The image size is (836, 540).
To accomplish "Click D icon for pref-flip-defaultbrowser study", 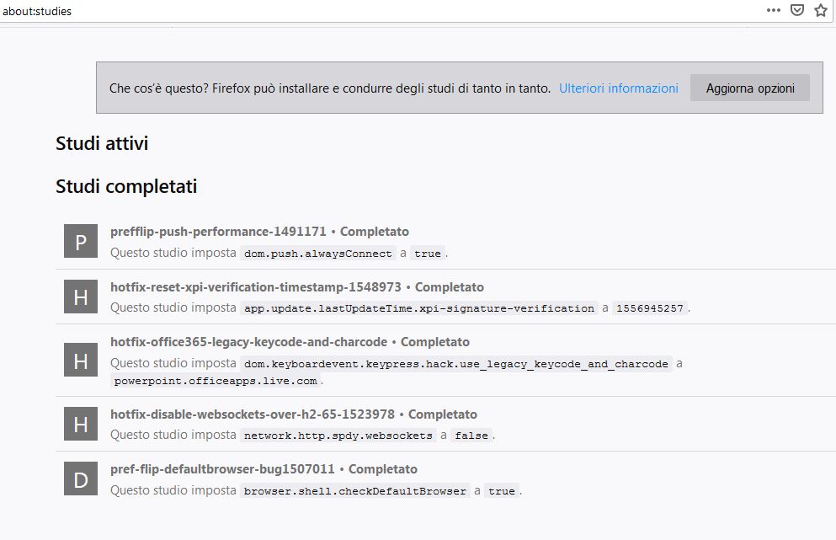I will click(81, 479).
